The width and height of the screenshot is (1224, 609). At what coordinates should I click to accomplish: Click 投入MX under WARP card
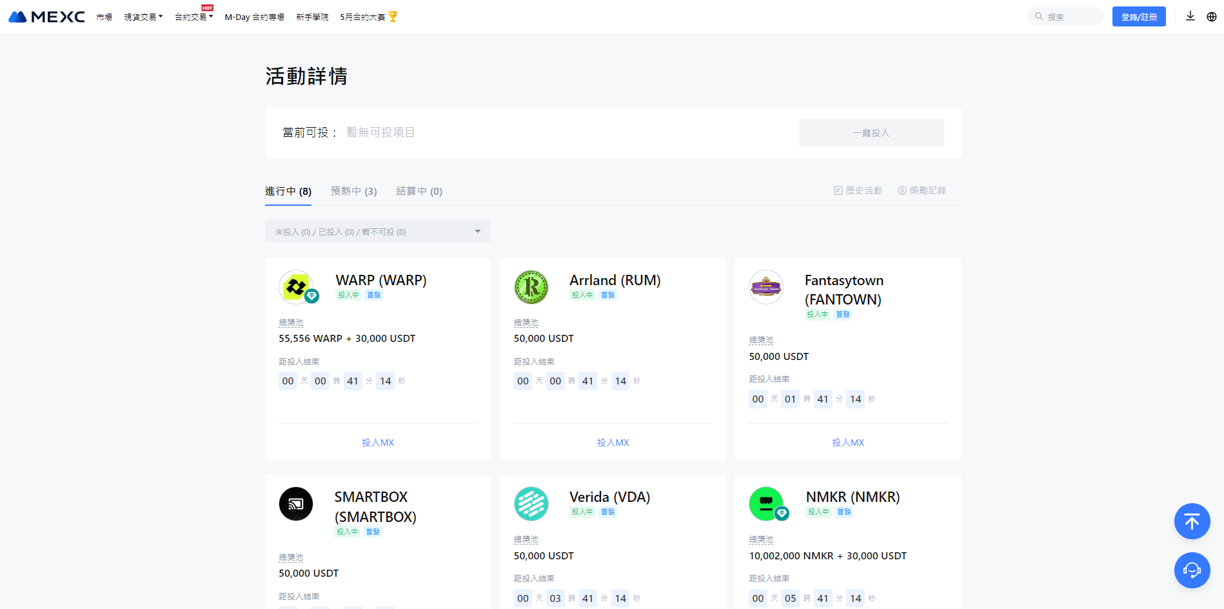378,443
